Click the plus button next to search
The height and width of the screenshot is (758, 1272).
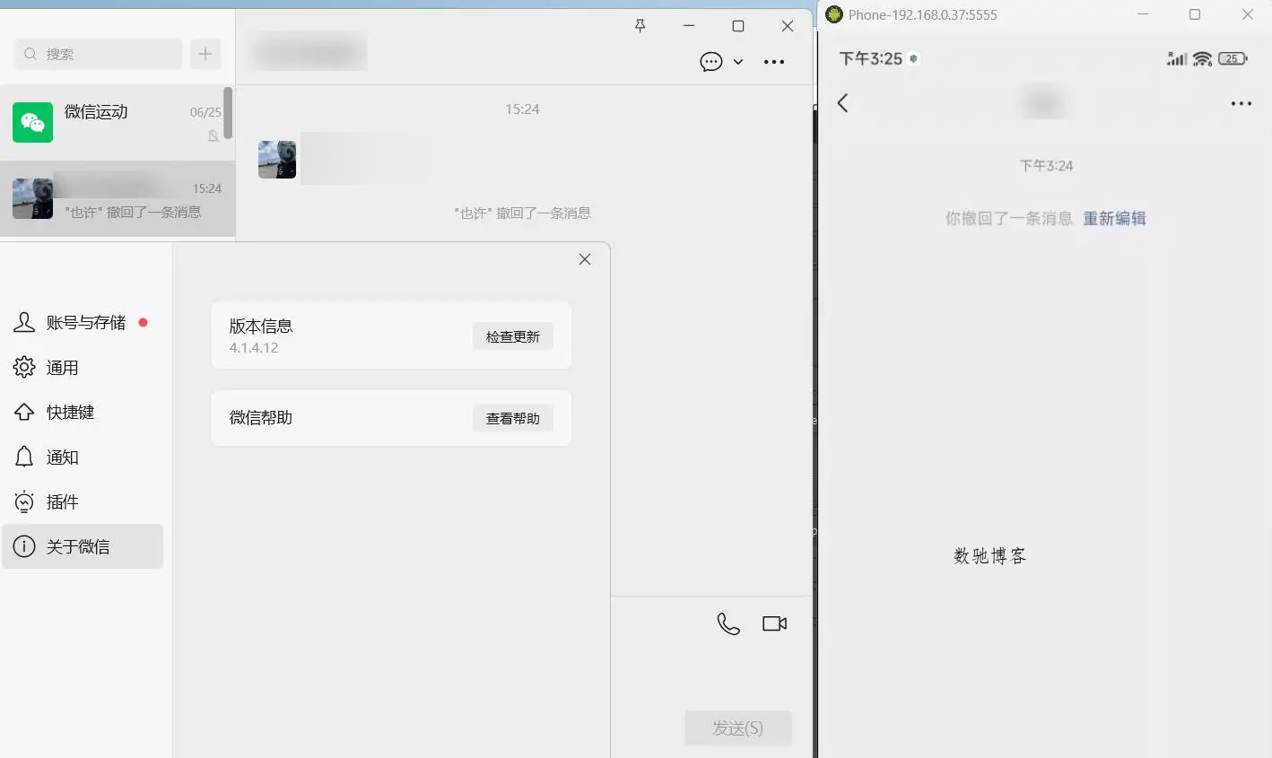point(205,54)
